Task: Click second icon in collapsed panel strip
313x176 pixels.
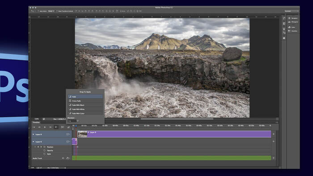Action: click(x=284, y=24)
